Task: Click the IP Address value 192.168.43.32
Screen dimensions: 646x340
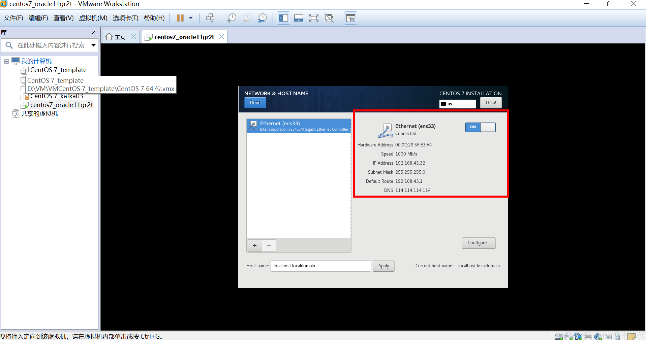Action: click(410, 163)
